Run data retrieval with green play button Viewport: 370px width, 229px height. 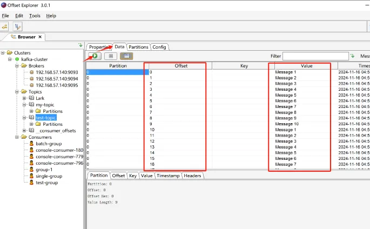pyautogui.click(x=95, y=56)
